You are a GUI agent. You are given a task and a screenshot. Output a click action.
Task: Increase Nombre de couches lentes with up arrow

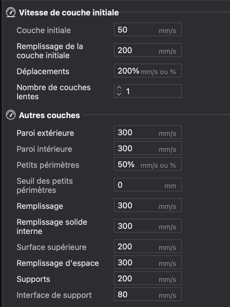[x=119, y=88]
